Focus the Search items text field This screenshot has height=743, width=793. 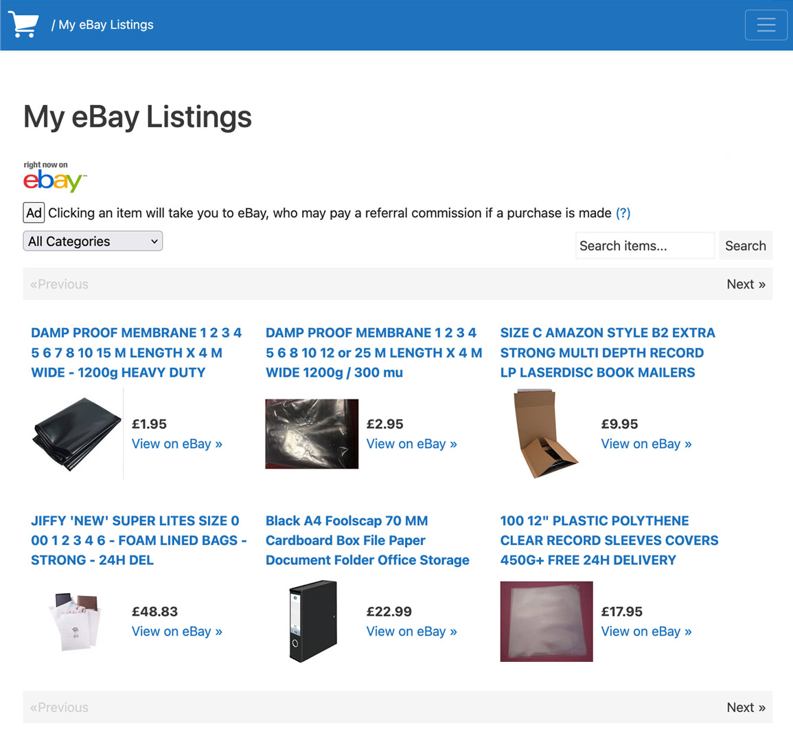[x=645, y=245]
